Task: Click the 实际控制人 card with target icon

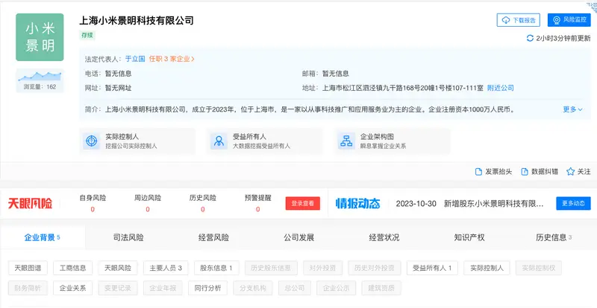Action: point(137,141)
